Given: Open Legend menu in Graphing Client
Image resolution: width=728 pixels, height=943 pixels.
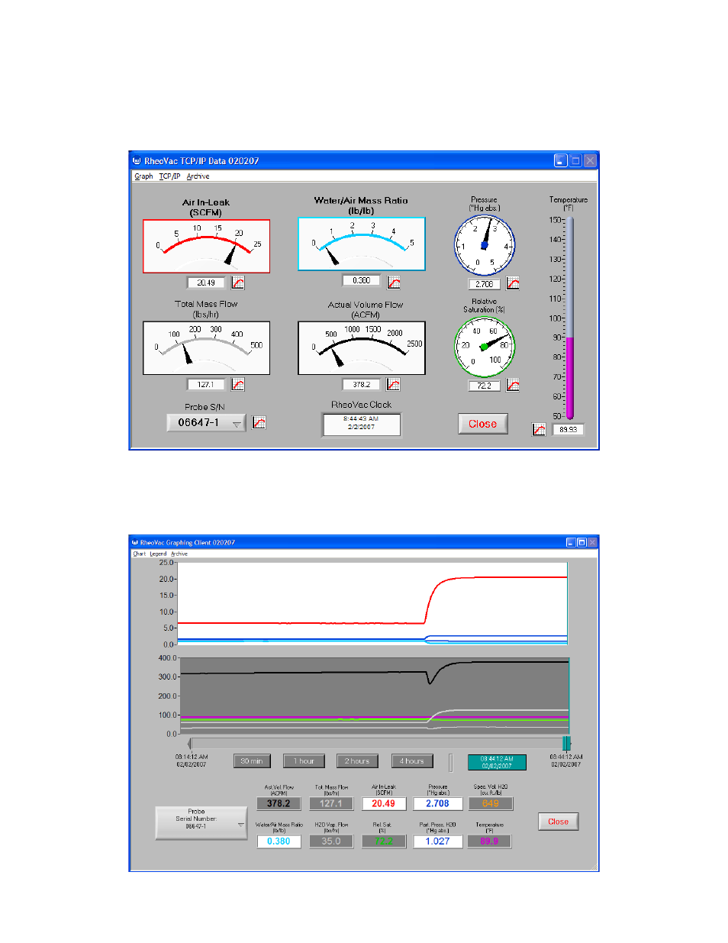Looking at the screenshot, I should click(158, 554).
